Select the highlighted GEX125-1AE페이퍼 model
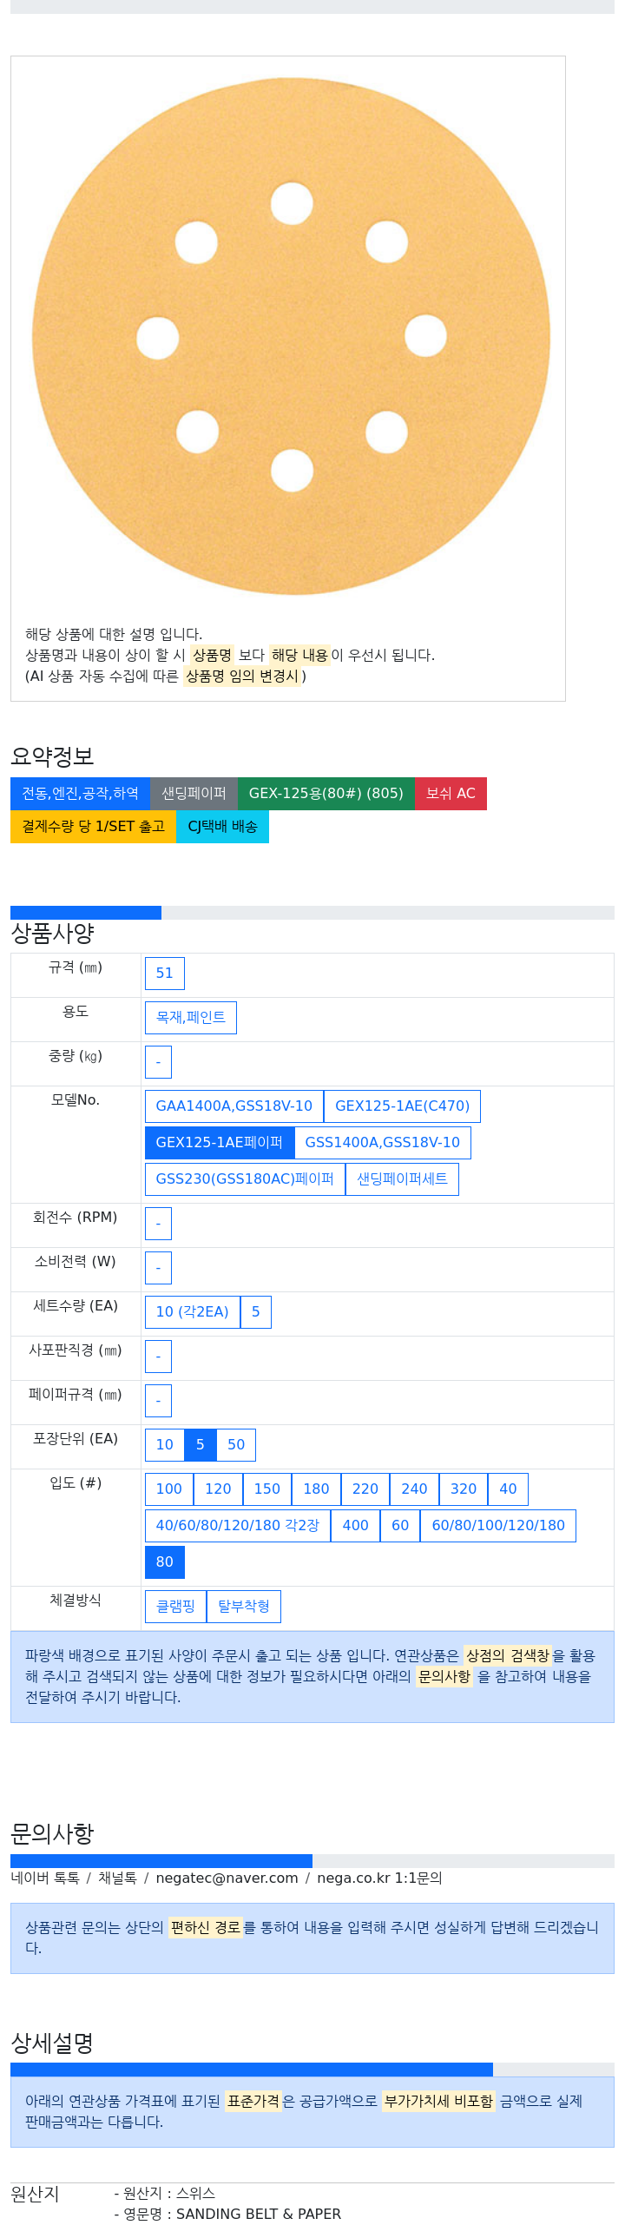 (220, 1143)
